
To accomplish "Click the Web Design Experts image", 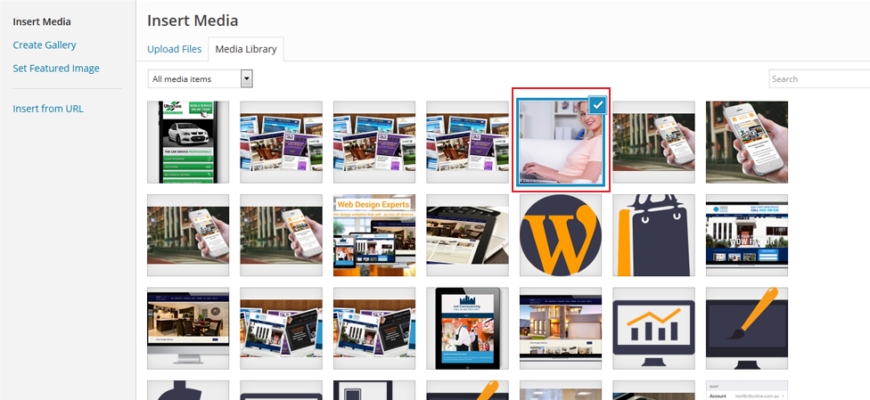I will 374,235.
